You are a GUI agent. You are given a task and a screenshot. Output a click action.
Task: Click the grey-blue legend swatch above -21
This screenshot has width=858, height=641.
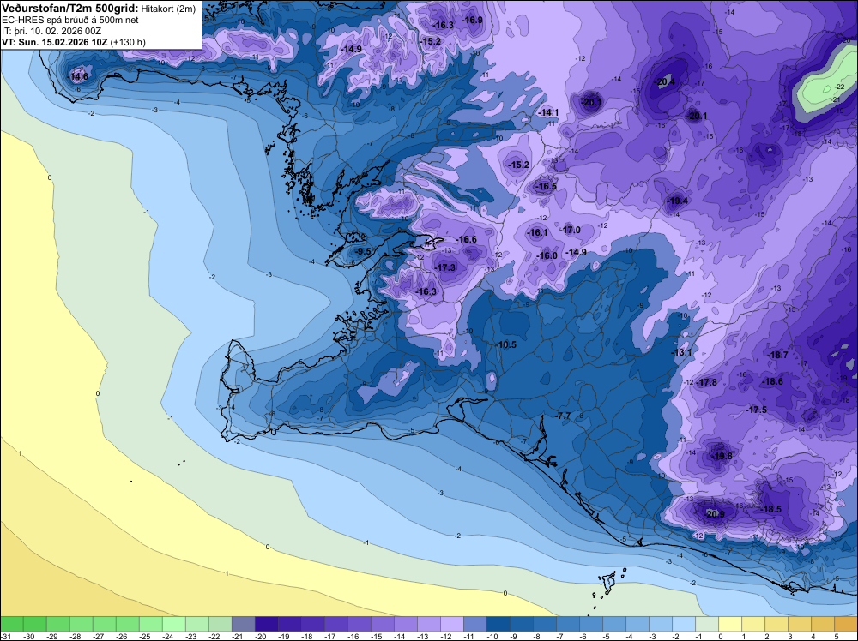pyautogui.click(x=243, y=624)
